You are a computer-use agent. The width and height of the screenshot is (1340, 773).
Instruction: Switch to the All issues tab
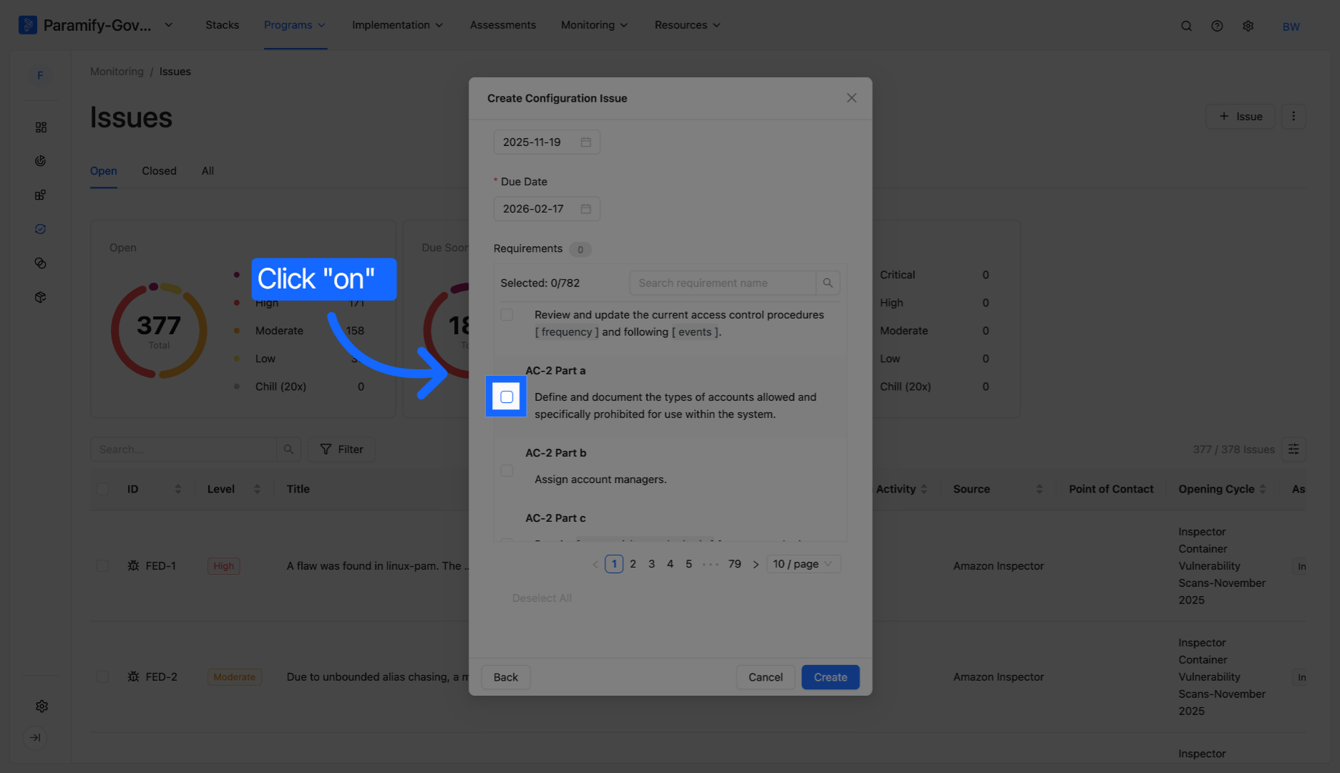(x=207, y=171)
